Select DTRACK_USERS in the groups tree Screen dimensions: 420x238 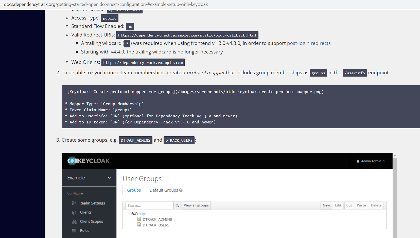(156, 225)
